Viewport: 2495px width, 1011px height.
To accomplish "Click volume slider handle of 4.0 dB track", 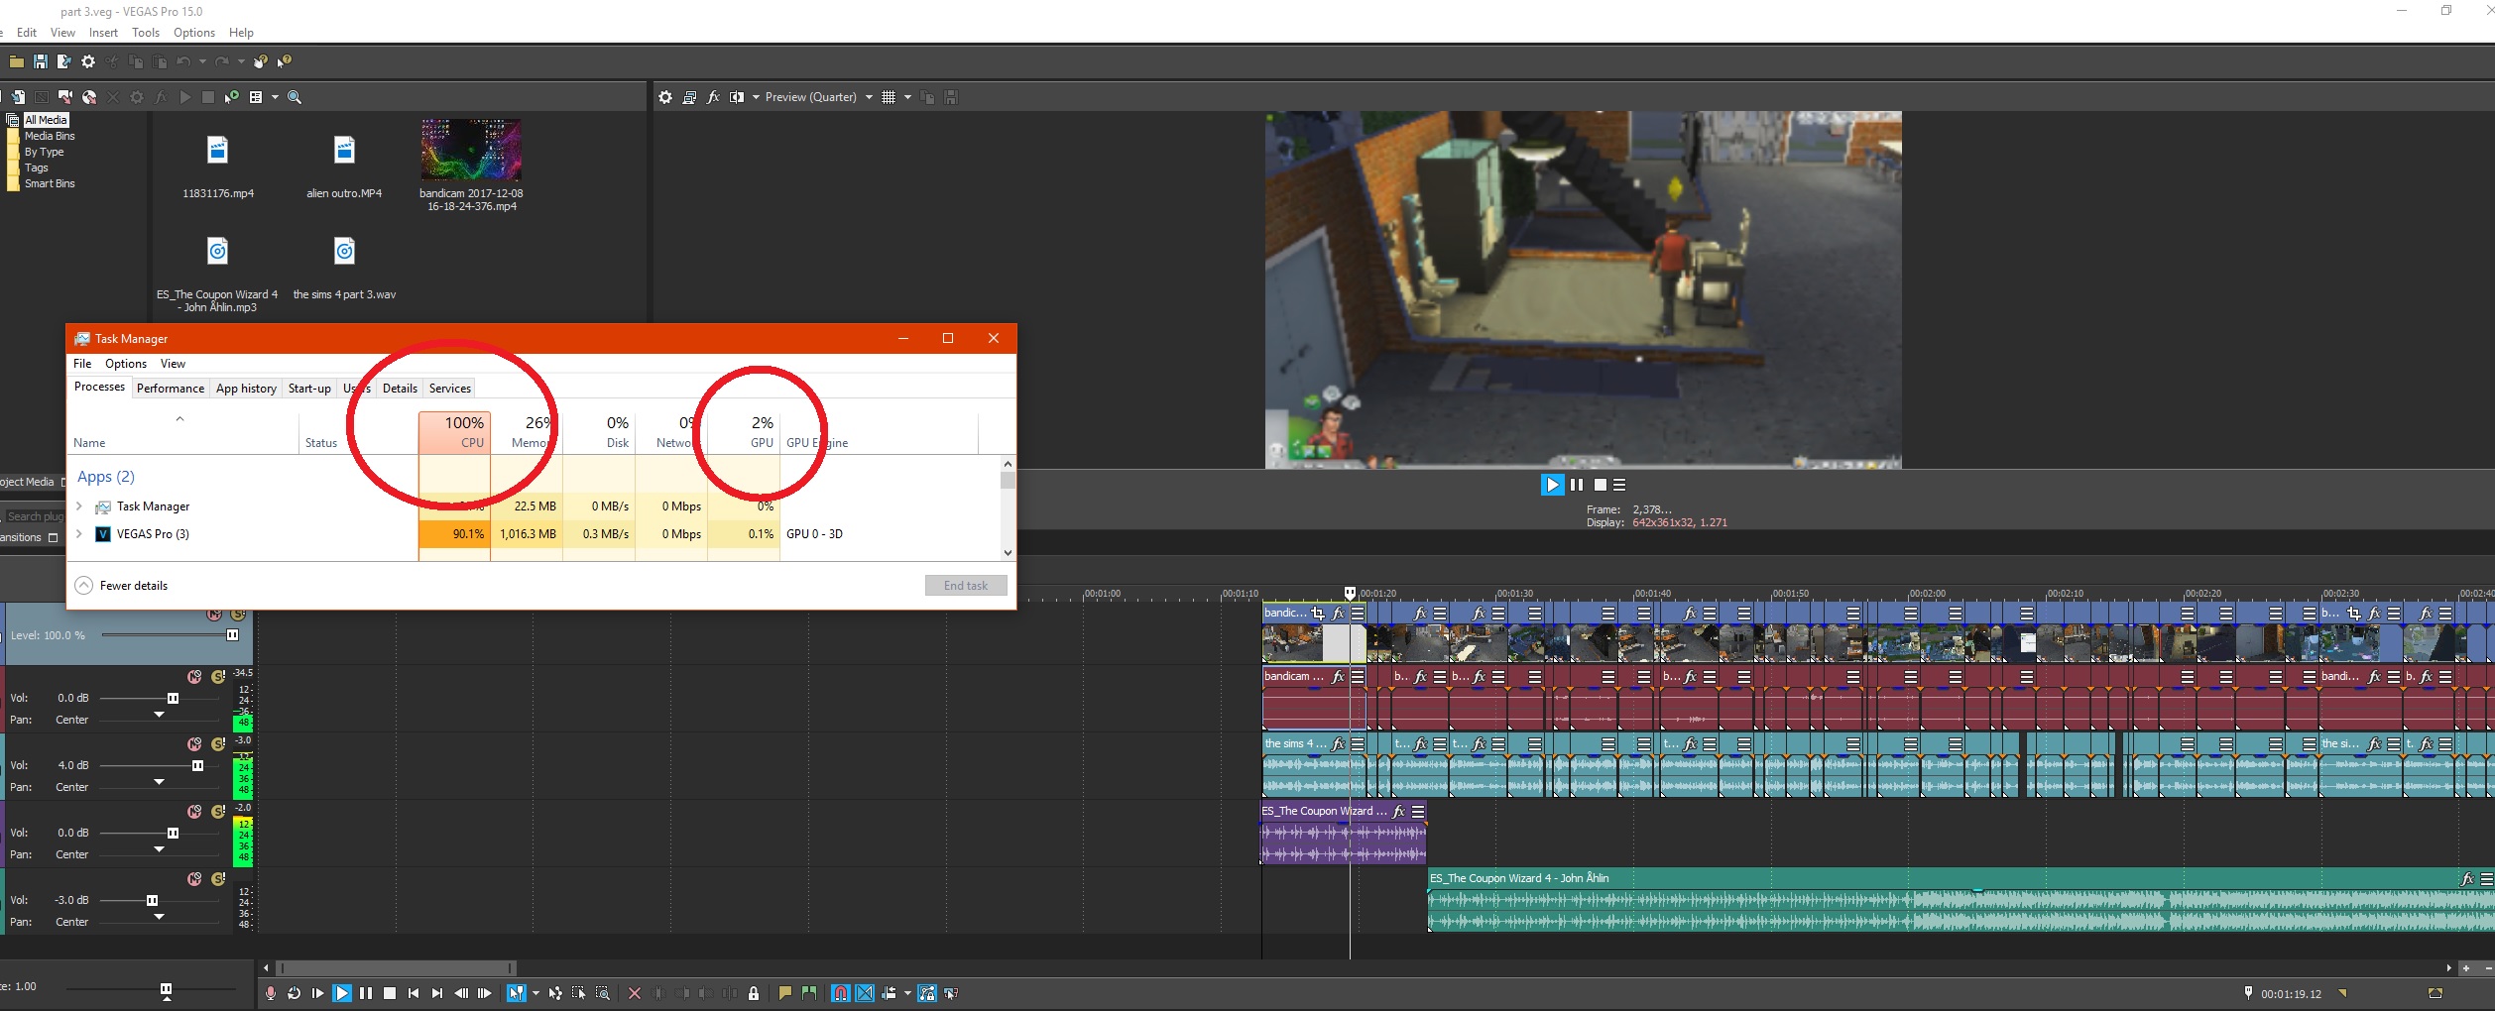I will tap(197, 765).
